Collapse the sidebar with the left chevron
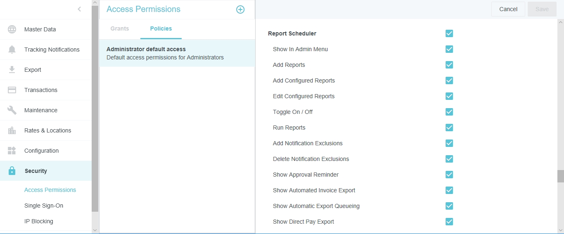 point(79,9)
